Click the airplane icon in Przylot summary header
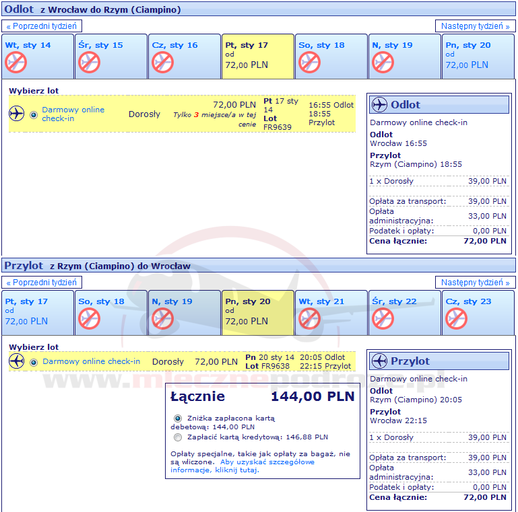This screenshot has height=512, width=518. coord(379,361)
